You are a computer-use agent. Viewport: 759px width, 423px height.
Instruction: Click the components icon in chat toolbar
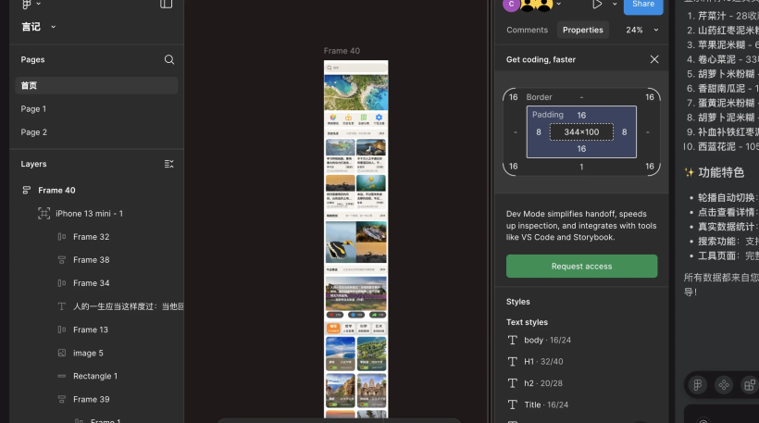(724, 385)
